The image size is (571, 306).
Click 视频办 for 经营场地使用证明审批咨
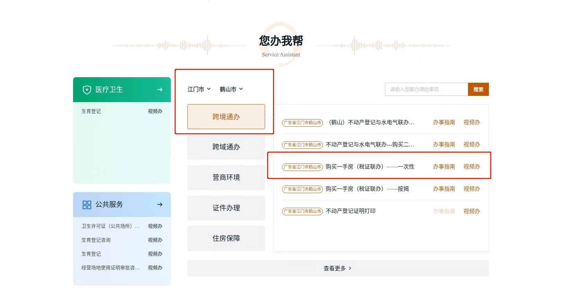[155, 268]
